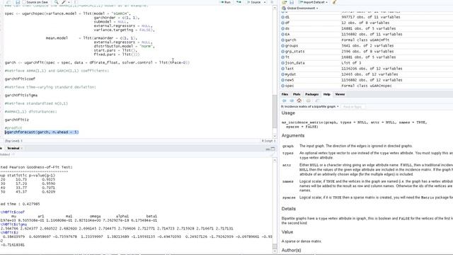Select the Terminal tab

[x=13, y=148]
